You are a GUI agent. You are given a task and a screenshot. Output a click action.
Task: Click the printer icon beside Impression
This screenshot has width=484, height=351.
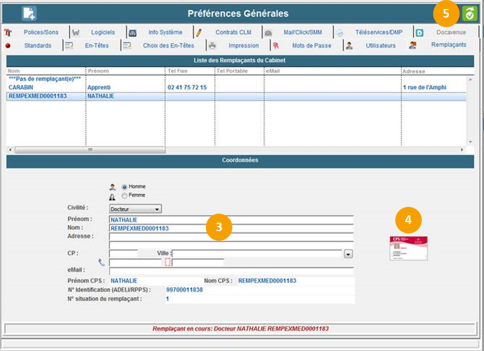click(212, 46)
